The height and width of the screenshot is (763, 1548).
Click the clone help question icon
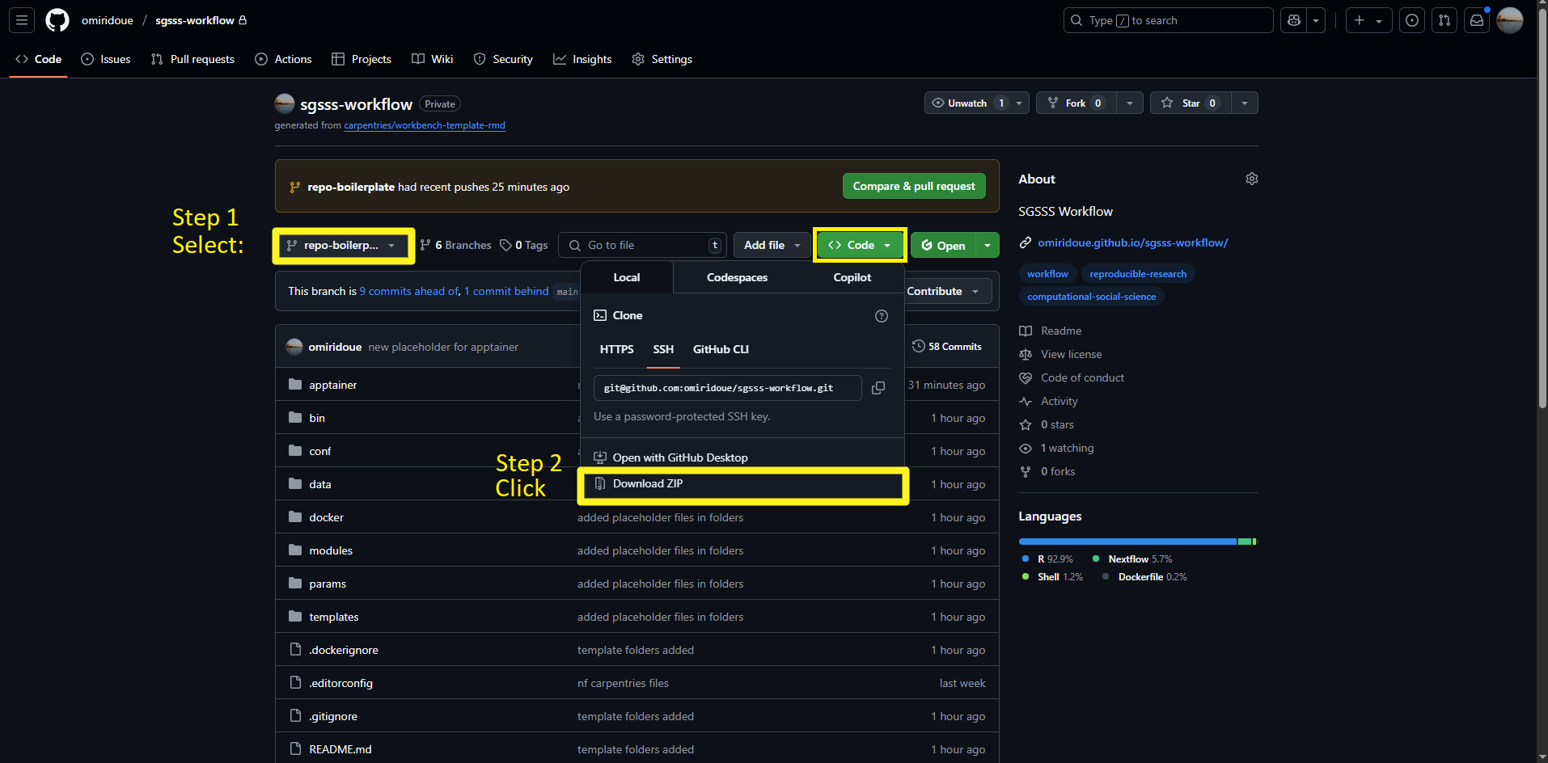[x=882, y=316]
